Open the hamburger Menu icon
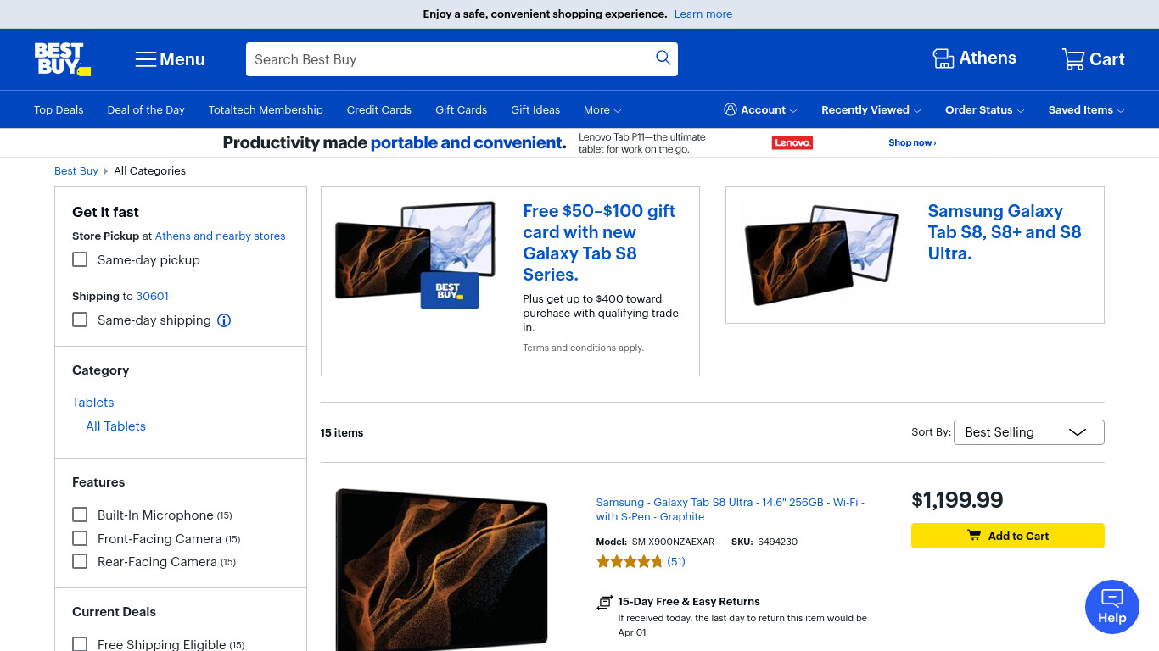The width and height of the screenshot is (1159, 651). coord(146,59)
